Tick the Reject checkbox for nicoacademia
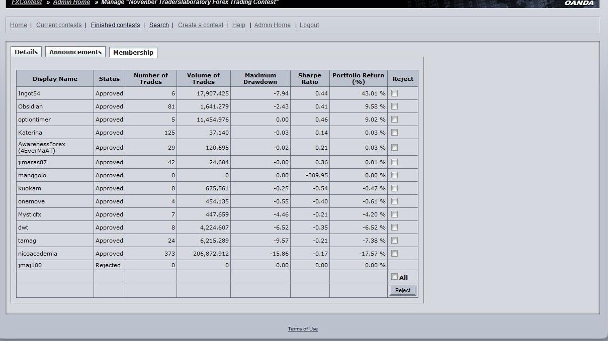This screenshot has height=341, width=608. tap(394, 253)
